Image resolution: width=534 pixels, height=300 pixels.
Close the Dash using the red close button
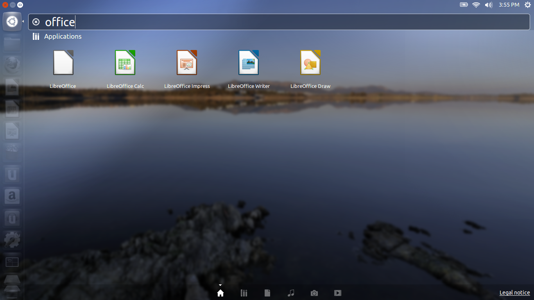click(5, 5)
